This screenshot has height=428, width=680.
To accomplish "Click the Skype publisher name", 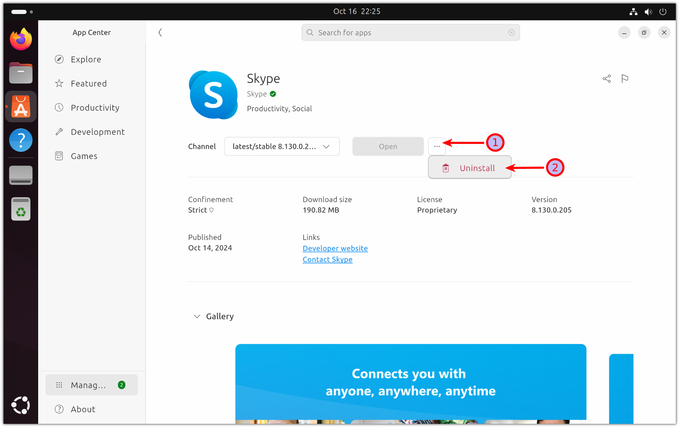I will 257,94.
